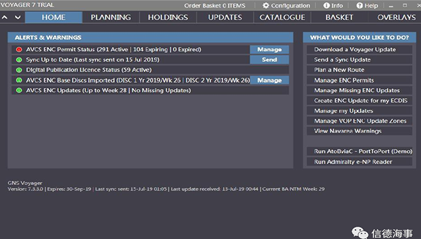Screen dimensions: 421x239
Task: Click the WHAT WOULD YOU LIKE TO DO? header
Action: 359,37
